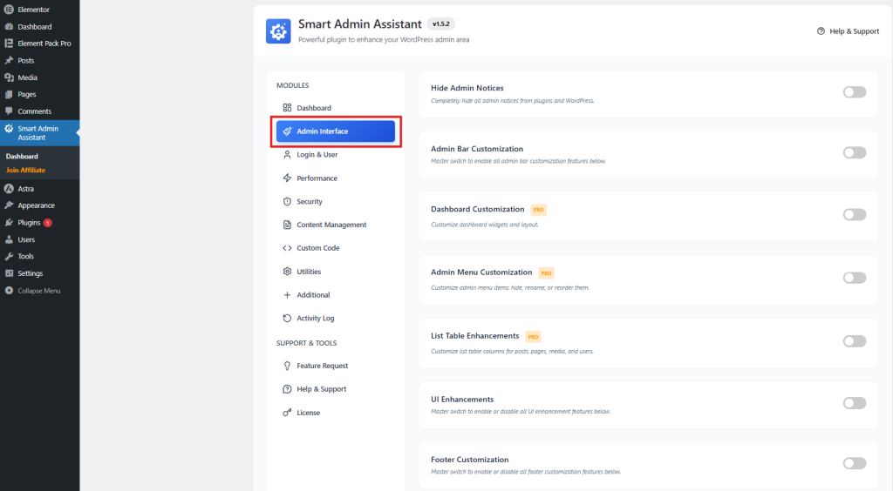This screenshot has height=491, width=893.
Task: Switch on List Table Enhancements
Action: (x=855, y=341)
